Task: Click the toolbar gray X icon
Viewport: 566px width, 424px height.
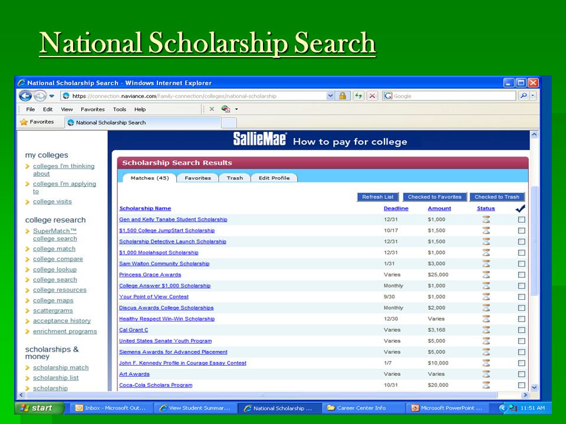Action: click(212, 109)
